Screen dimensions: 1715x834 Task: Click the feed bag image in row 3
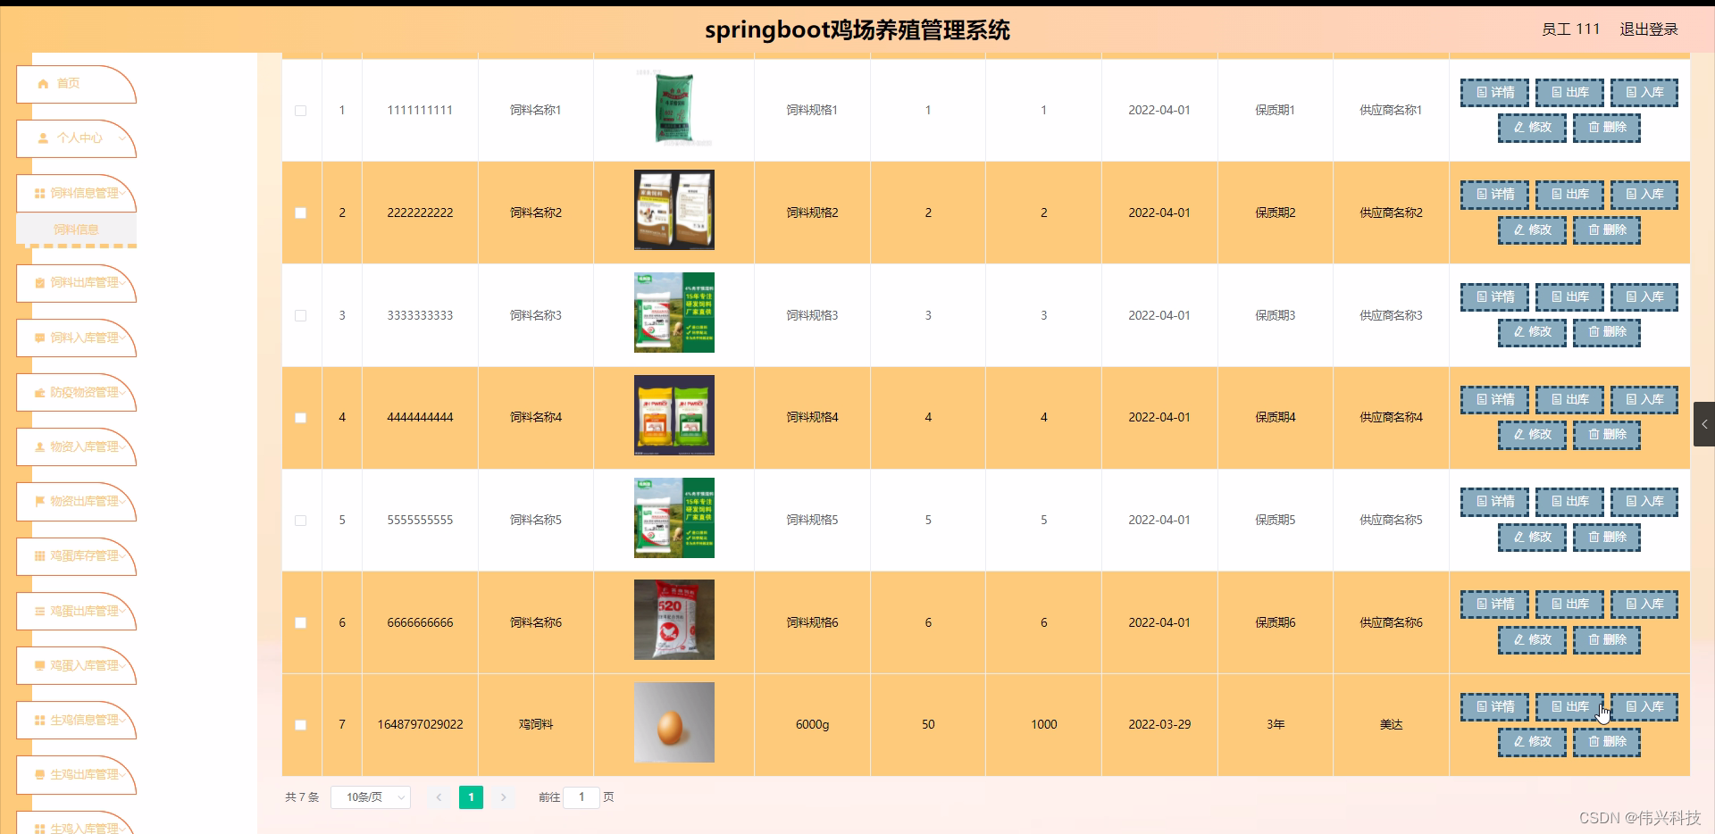pos(673,313)
